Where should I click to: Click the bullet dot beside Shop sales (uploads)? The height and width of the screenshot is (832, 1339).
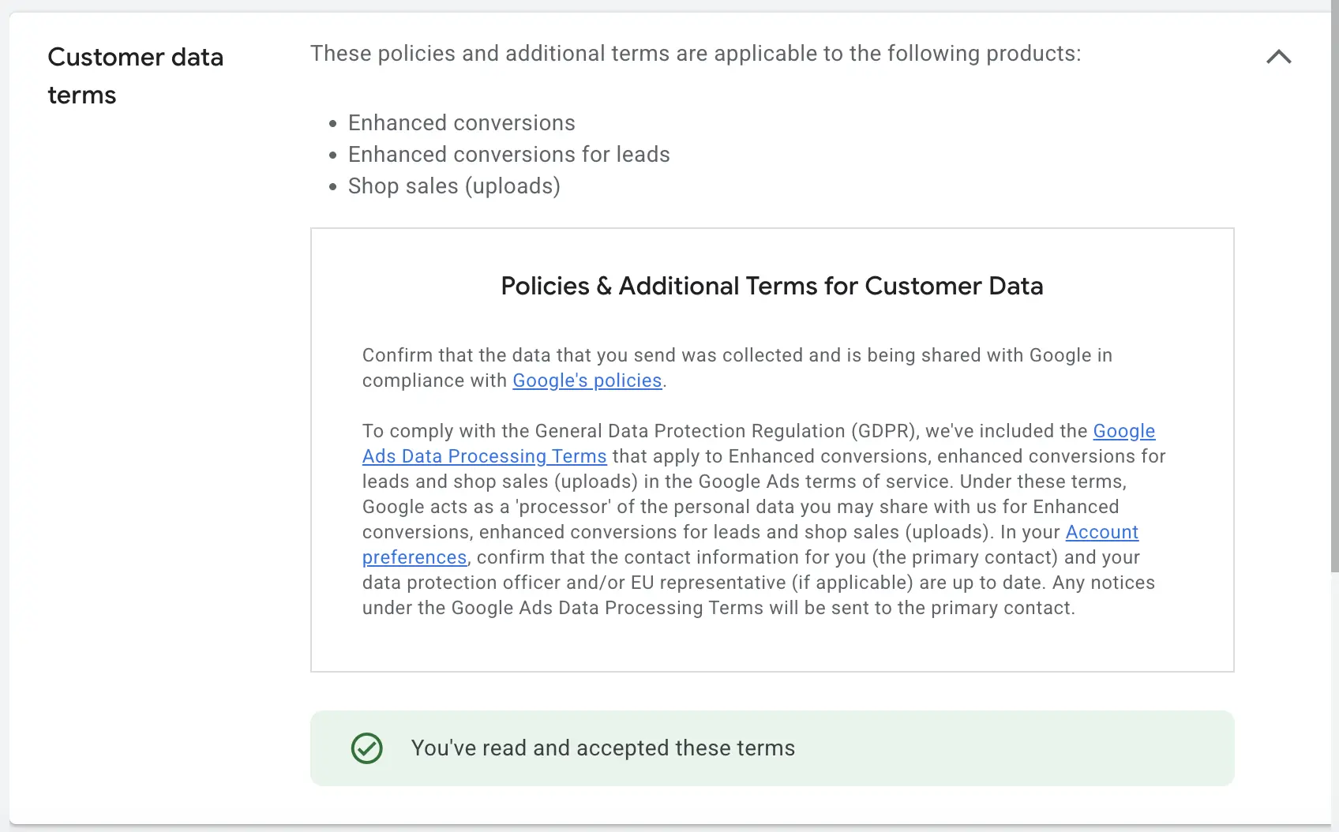coord(333,187)
